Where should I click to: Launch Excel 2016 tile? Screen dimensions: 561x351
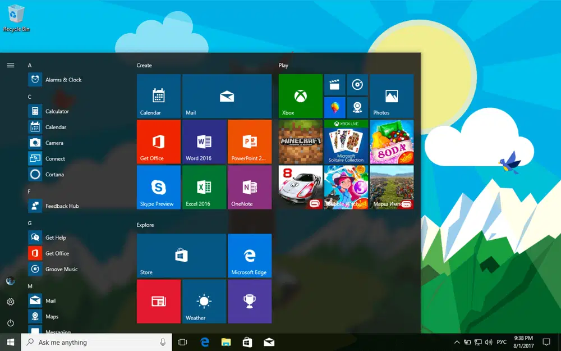click(204, 187)
